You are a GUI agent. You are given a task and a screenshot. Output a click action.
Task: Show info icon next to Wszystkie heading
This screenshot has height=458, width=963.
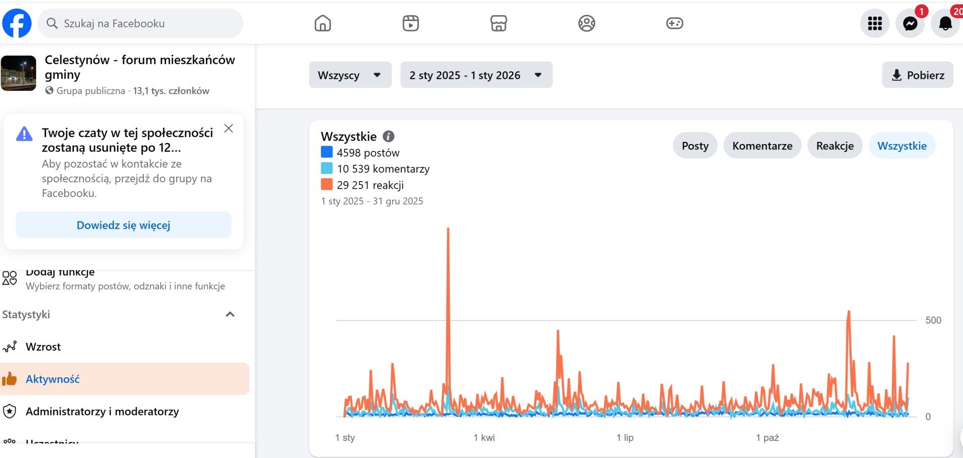(x=389, y=136)
